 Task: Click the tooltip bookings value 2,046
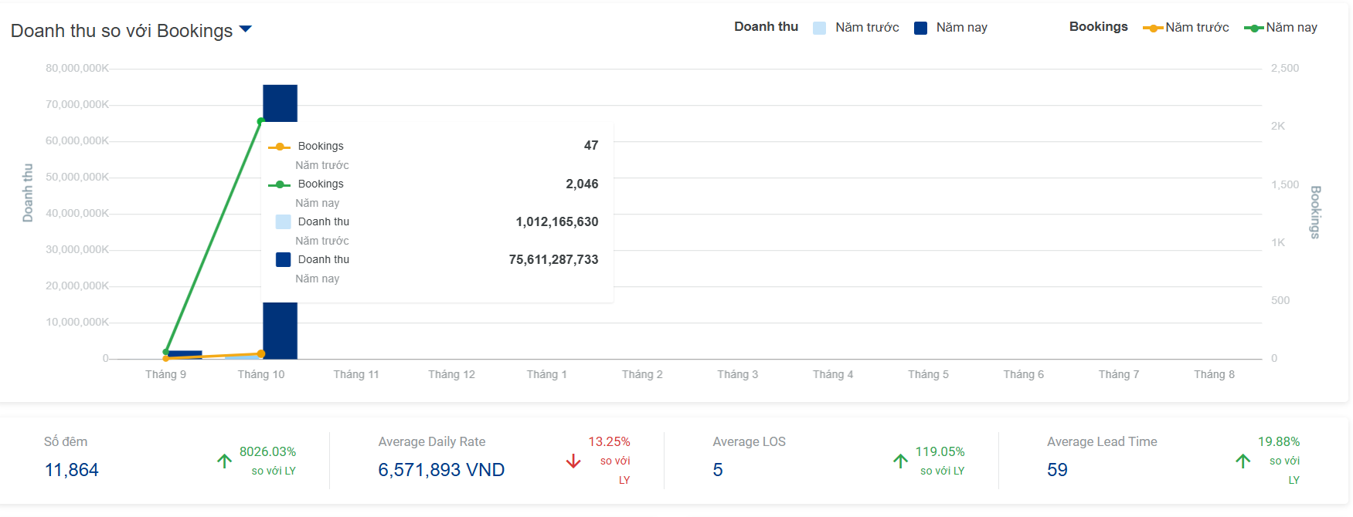[x=582, y=184]
